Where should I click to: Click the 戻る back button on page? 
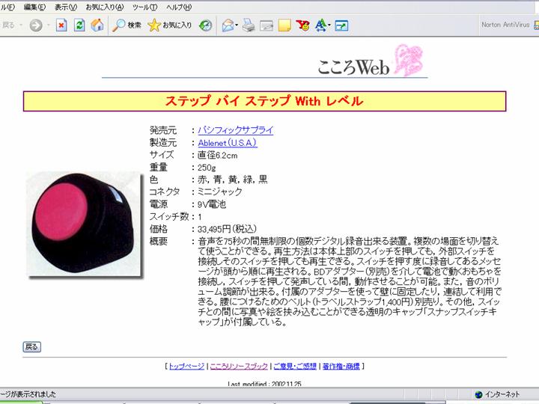[32, 347]
